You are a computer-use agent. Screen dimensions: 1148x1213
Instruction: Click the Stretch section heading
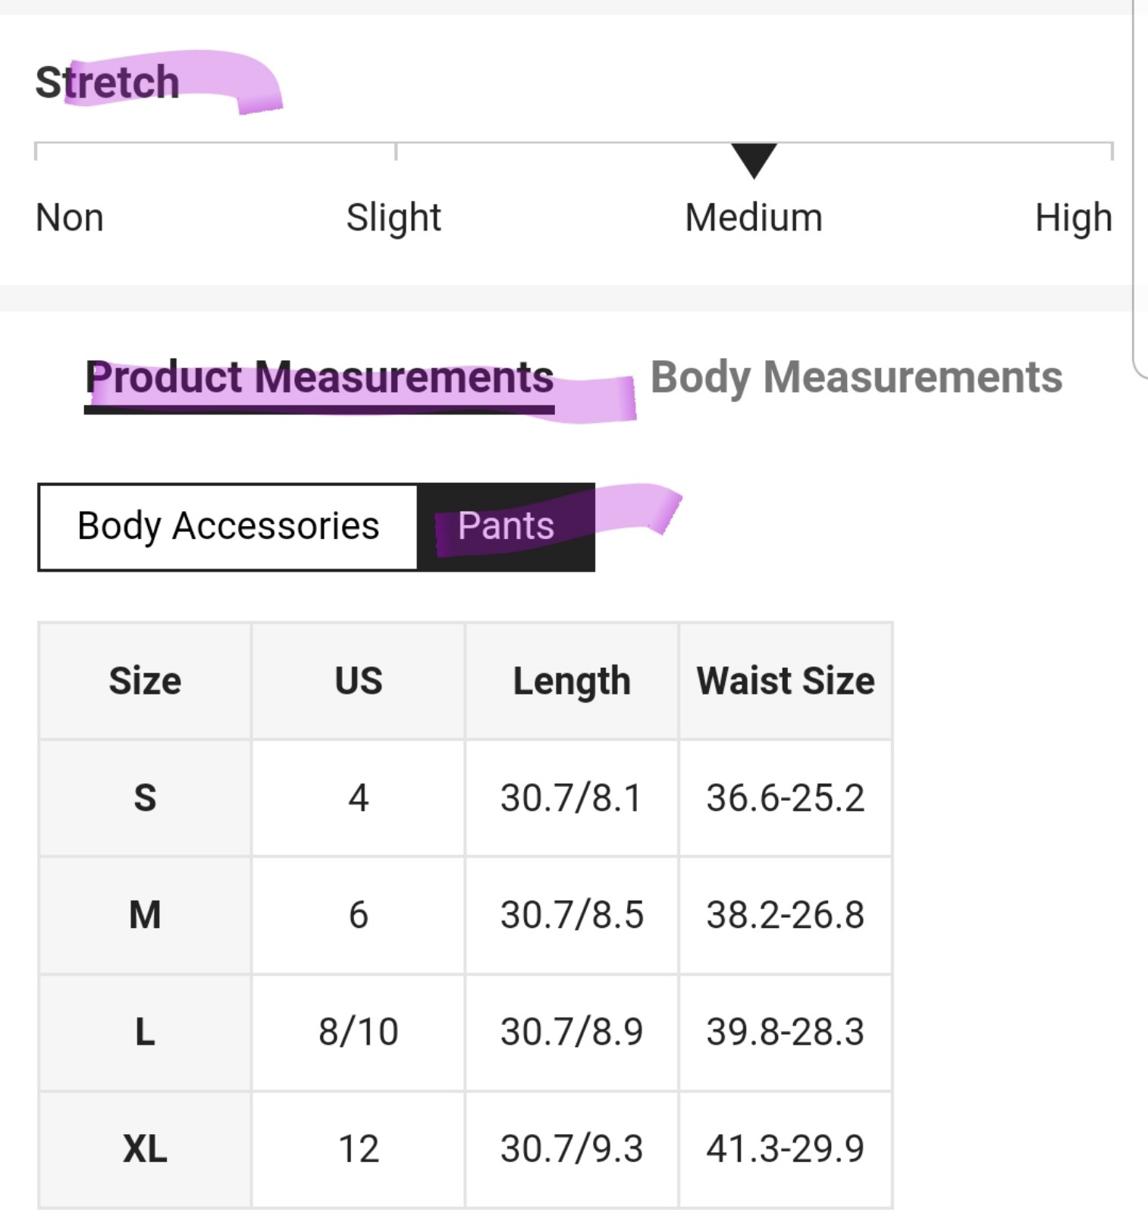[x=108, y=82]
